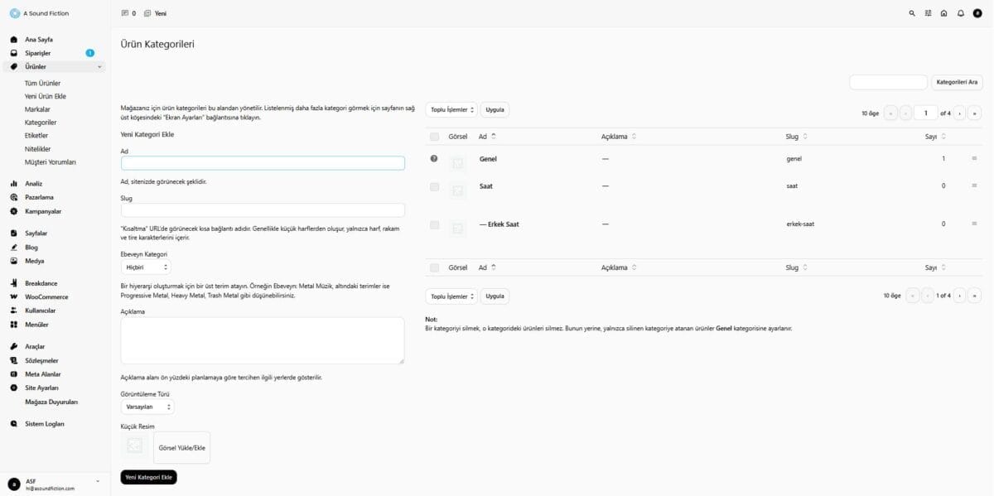The width and height of the screenshot is (994, 496).
Task: Open the Ebeveyn Kategori dropdown
Action: [146, 267]
